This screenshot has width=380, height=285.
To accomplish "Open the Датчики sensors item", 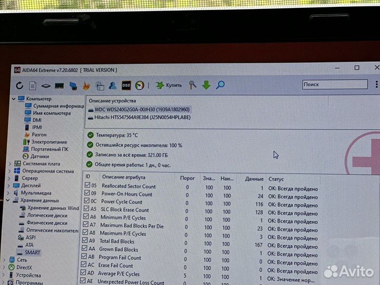I will point(40,156).
